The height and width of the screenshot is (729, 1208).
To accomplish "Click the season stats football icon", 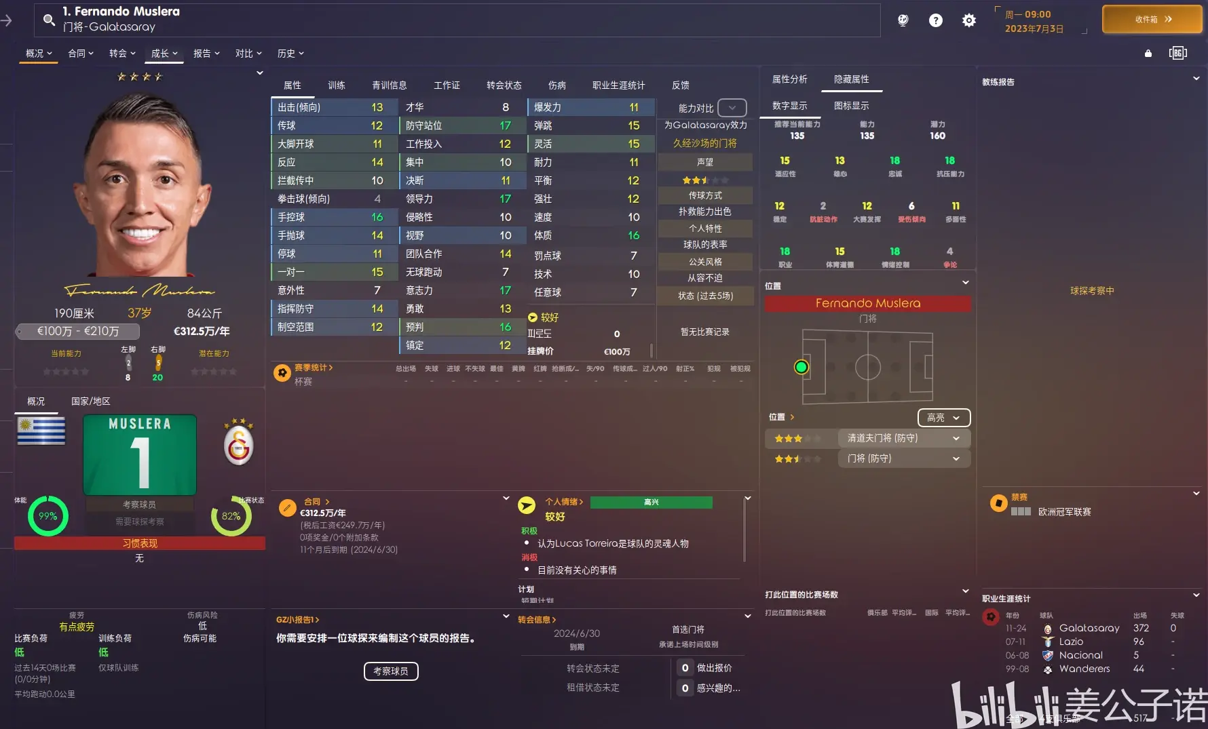I will 282,373.
